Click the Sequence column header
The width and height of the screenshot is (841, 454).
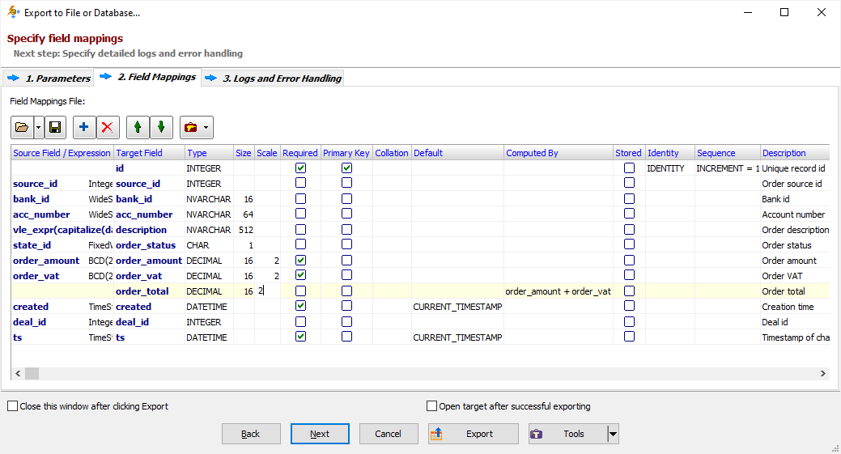tap(728, 153)
